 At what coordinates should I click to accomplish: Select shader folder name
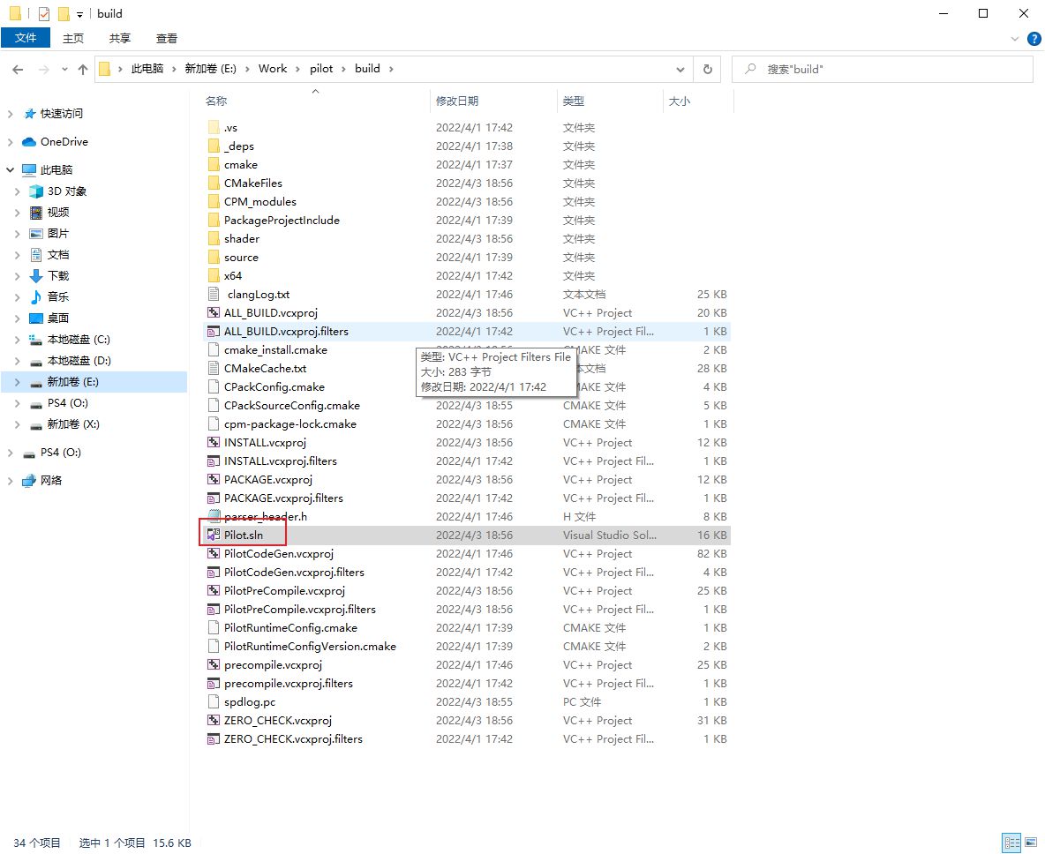tap(242, 238)
